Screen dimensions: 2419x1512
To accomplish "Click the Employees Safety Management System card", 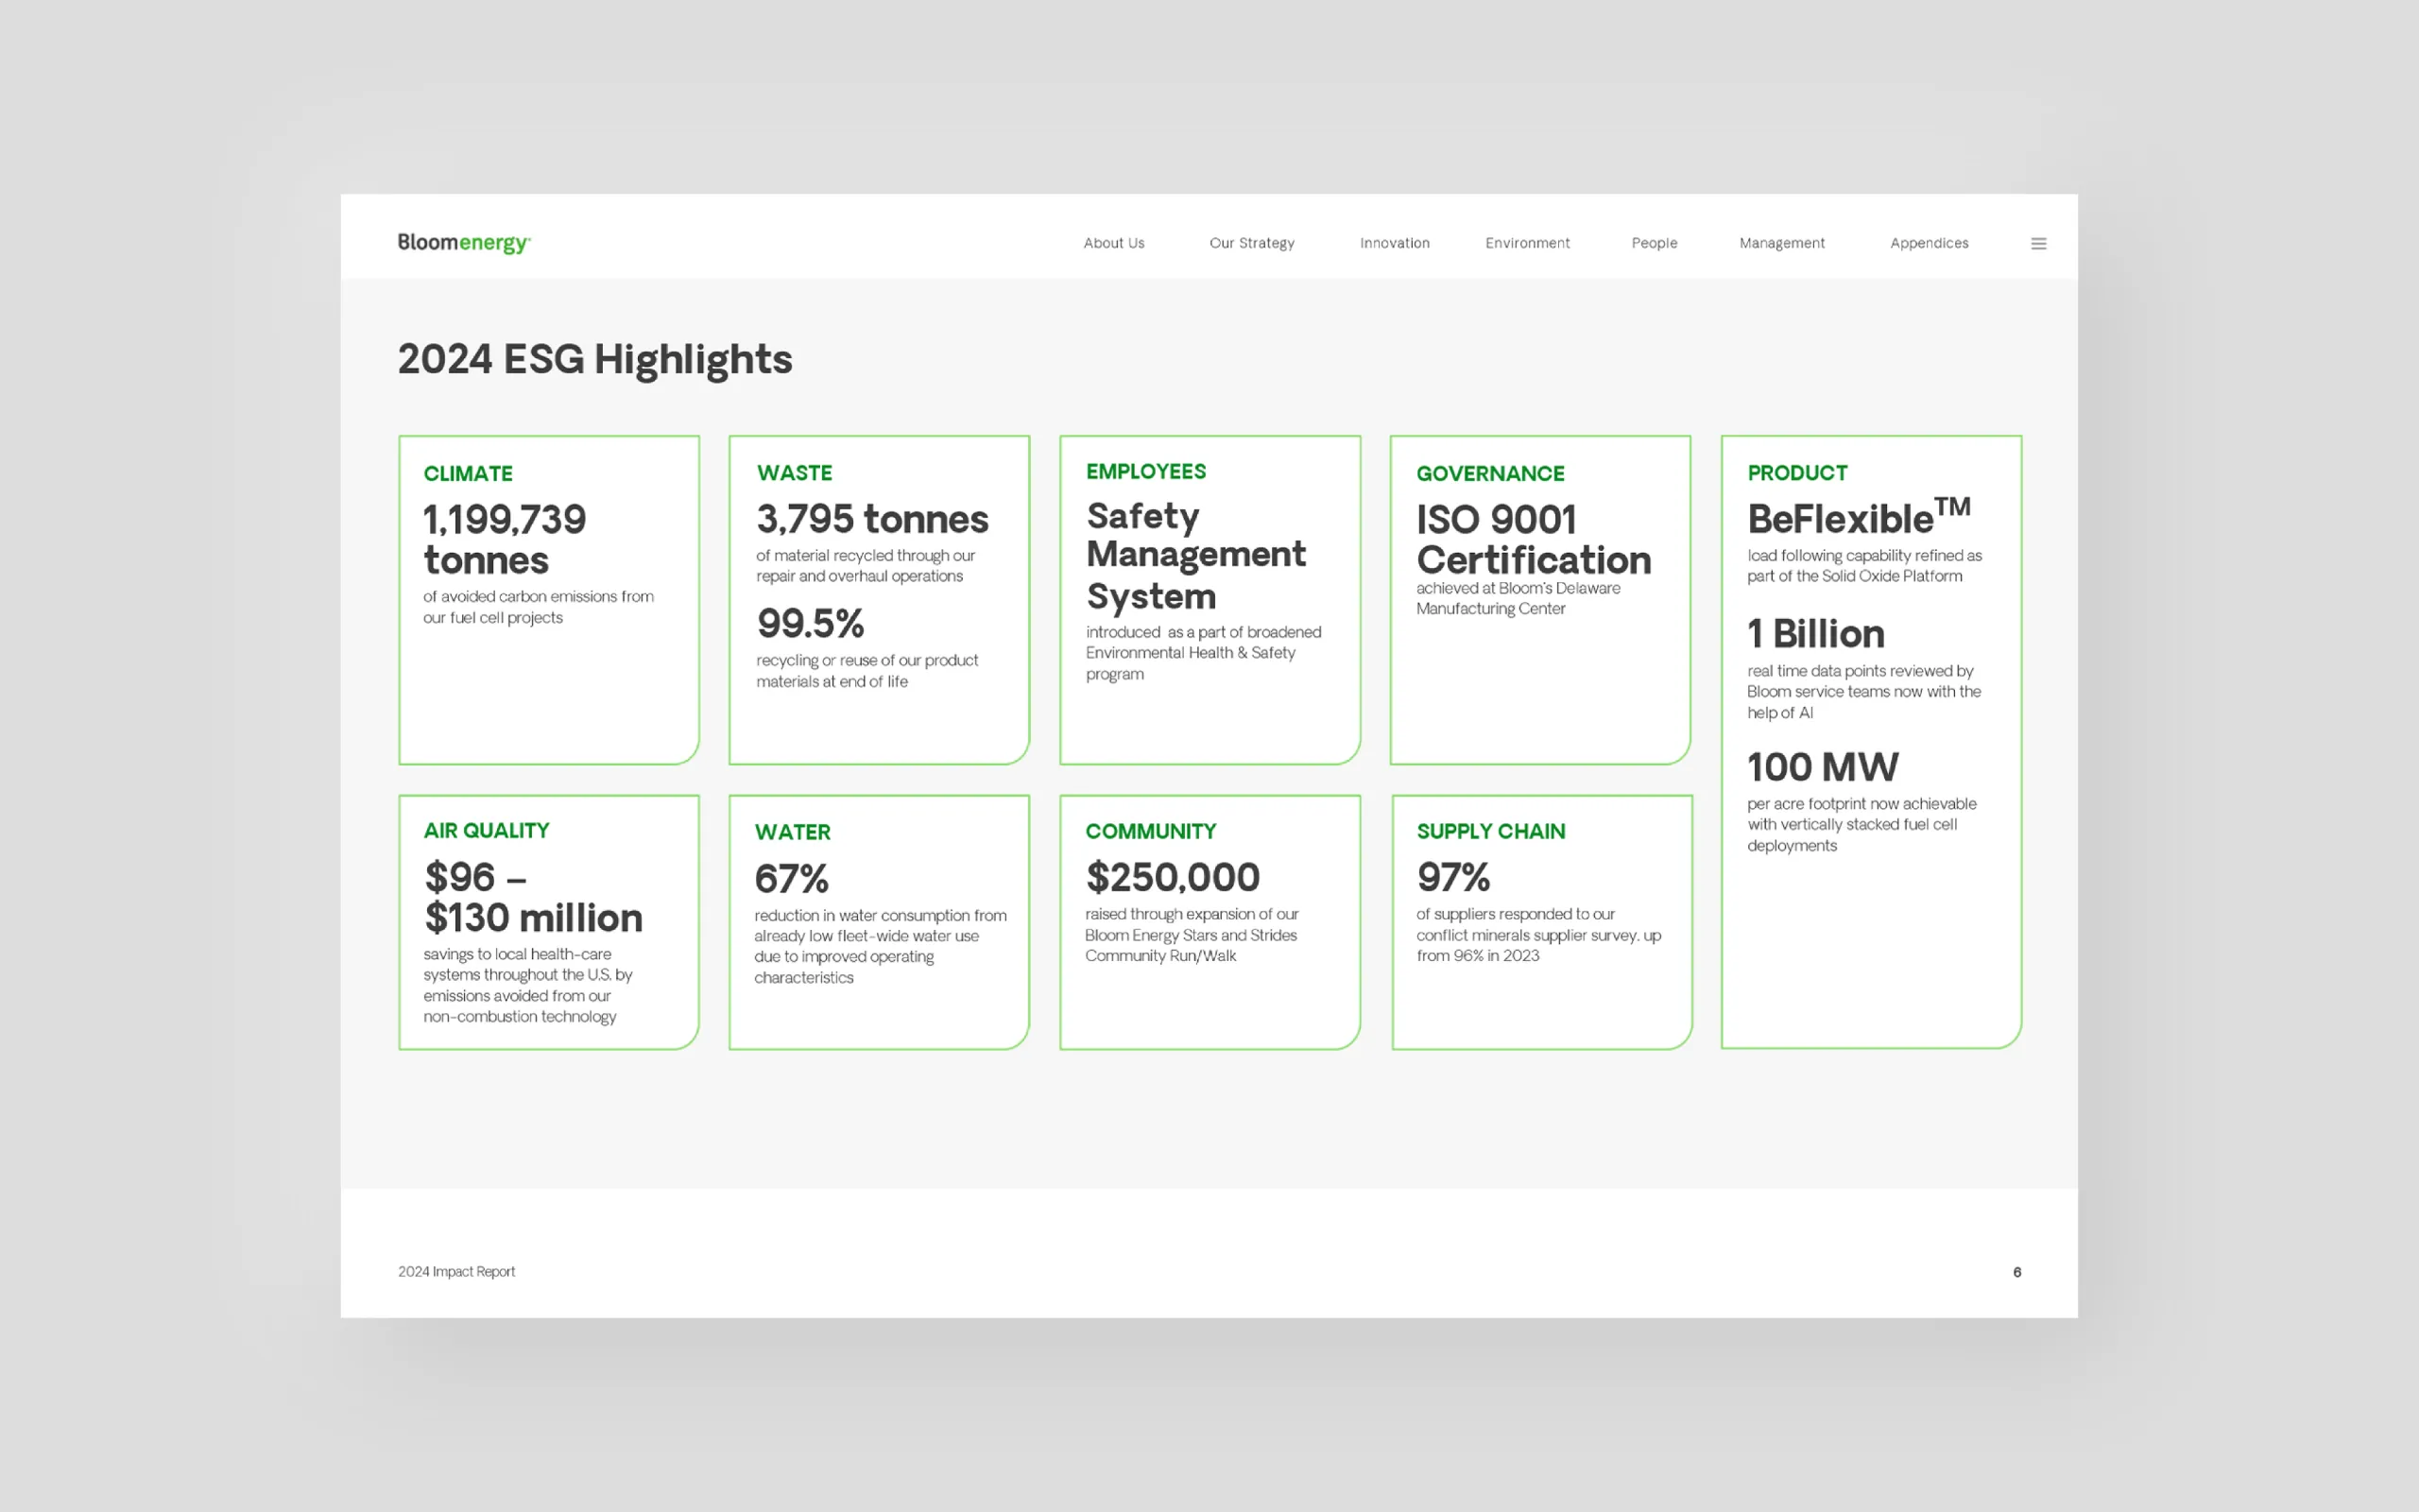I will pos(1209,600).
